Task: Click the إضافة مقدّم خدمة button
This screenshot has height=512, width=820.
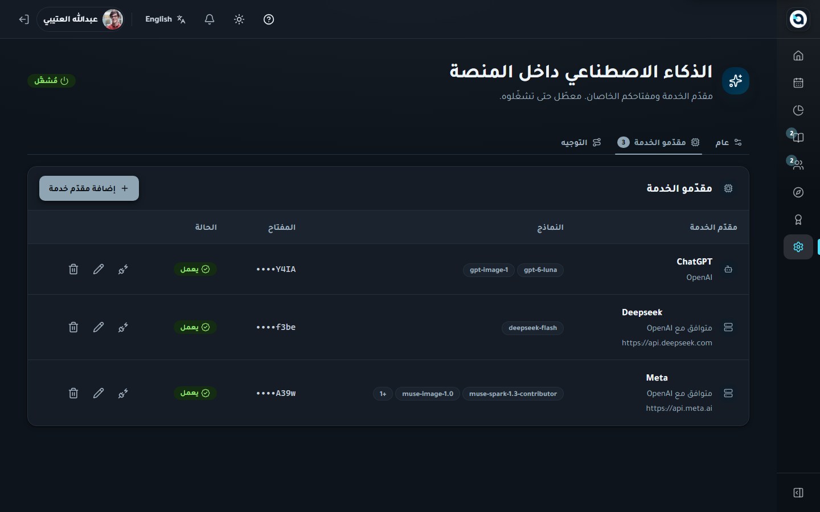Action: (89, 188)
